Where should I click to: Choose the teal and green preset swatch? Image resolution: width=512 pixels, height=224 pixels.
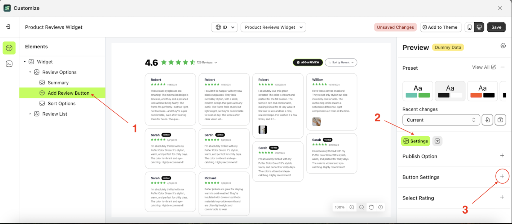tap(417, 91)
